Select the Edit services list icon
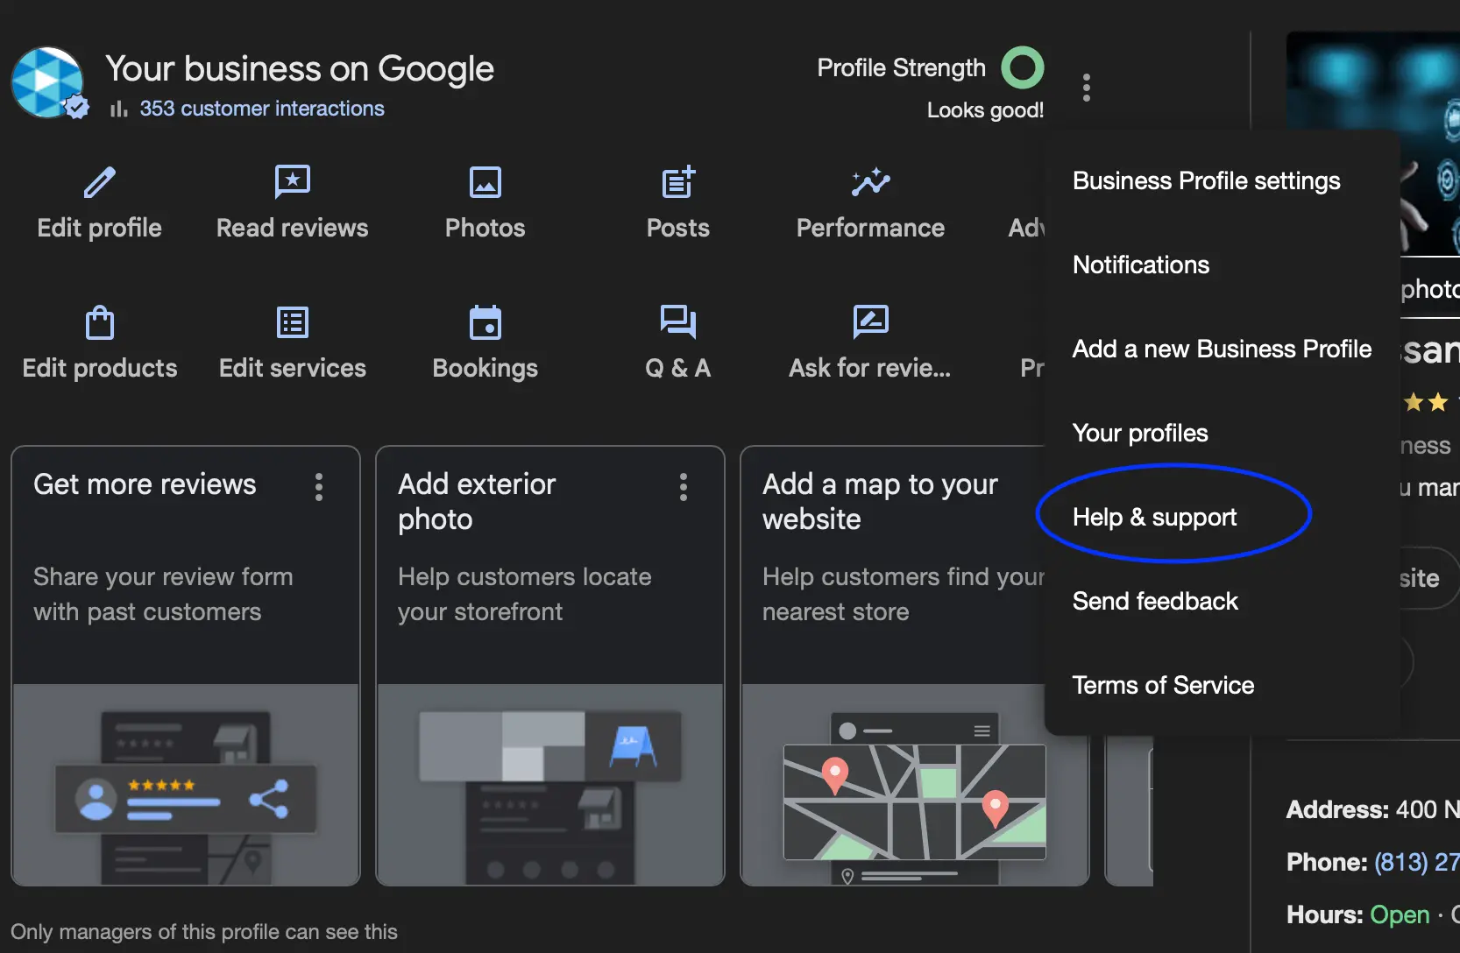 [292, 321]
